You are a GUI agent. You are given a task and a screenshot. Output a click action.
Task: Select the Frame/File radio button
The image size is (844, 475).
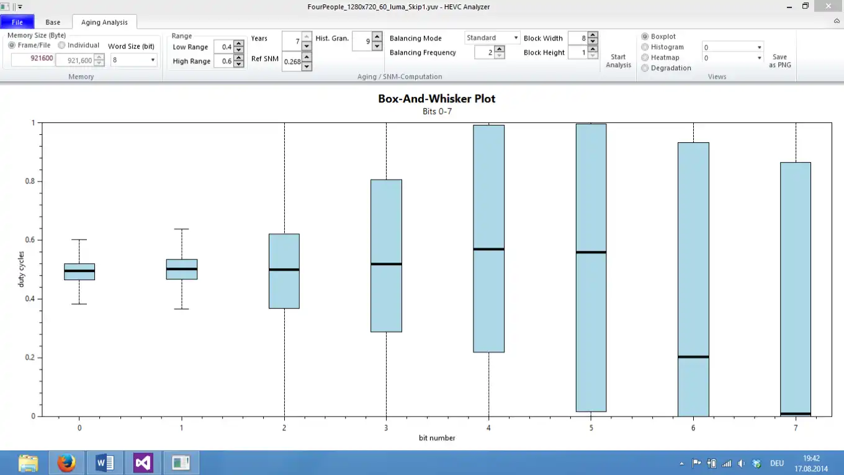[x=12, y=45]
